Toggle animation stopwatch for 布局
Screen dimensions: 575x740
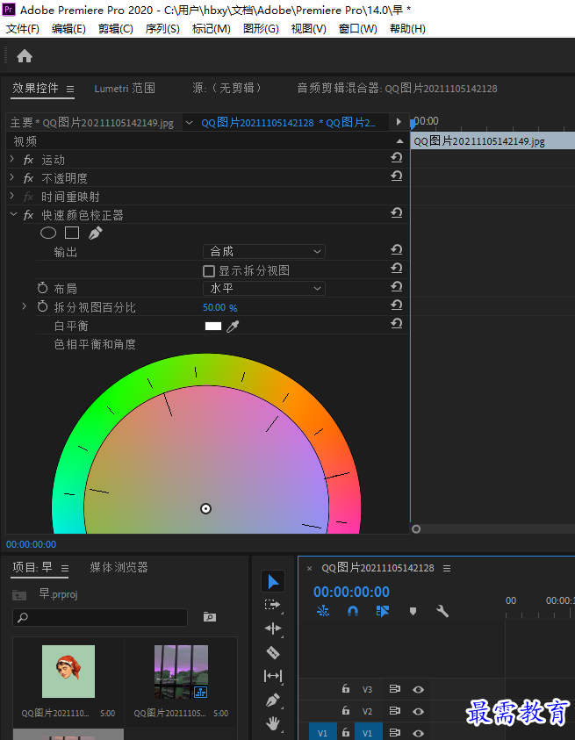pyautogui.click(x=42, y=288)
